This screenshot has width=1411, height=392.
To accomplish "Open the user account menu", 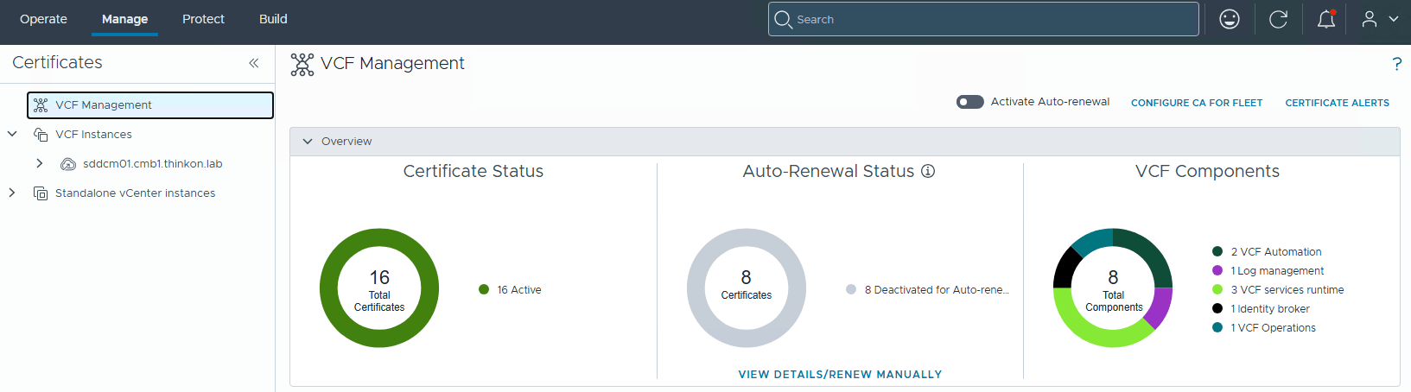I will (x=1380, y=19).
